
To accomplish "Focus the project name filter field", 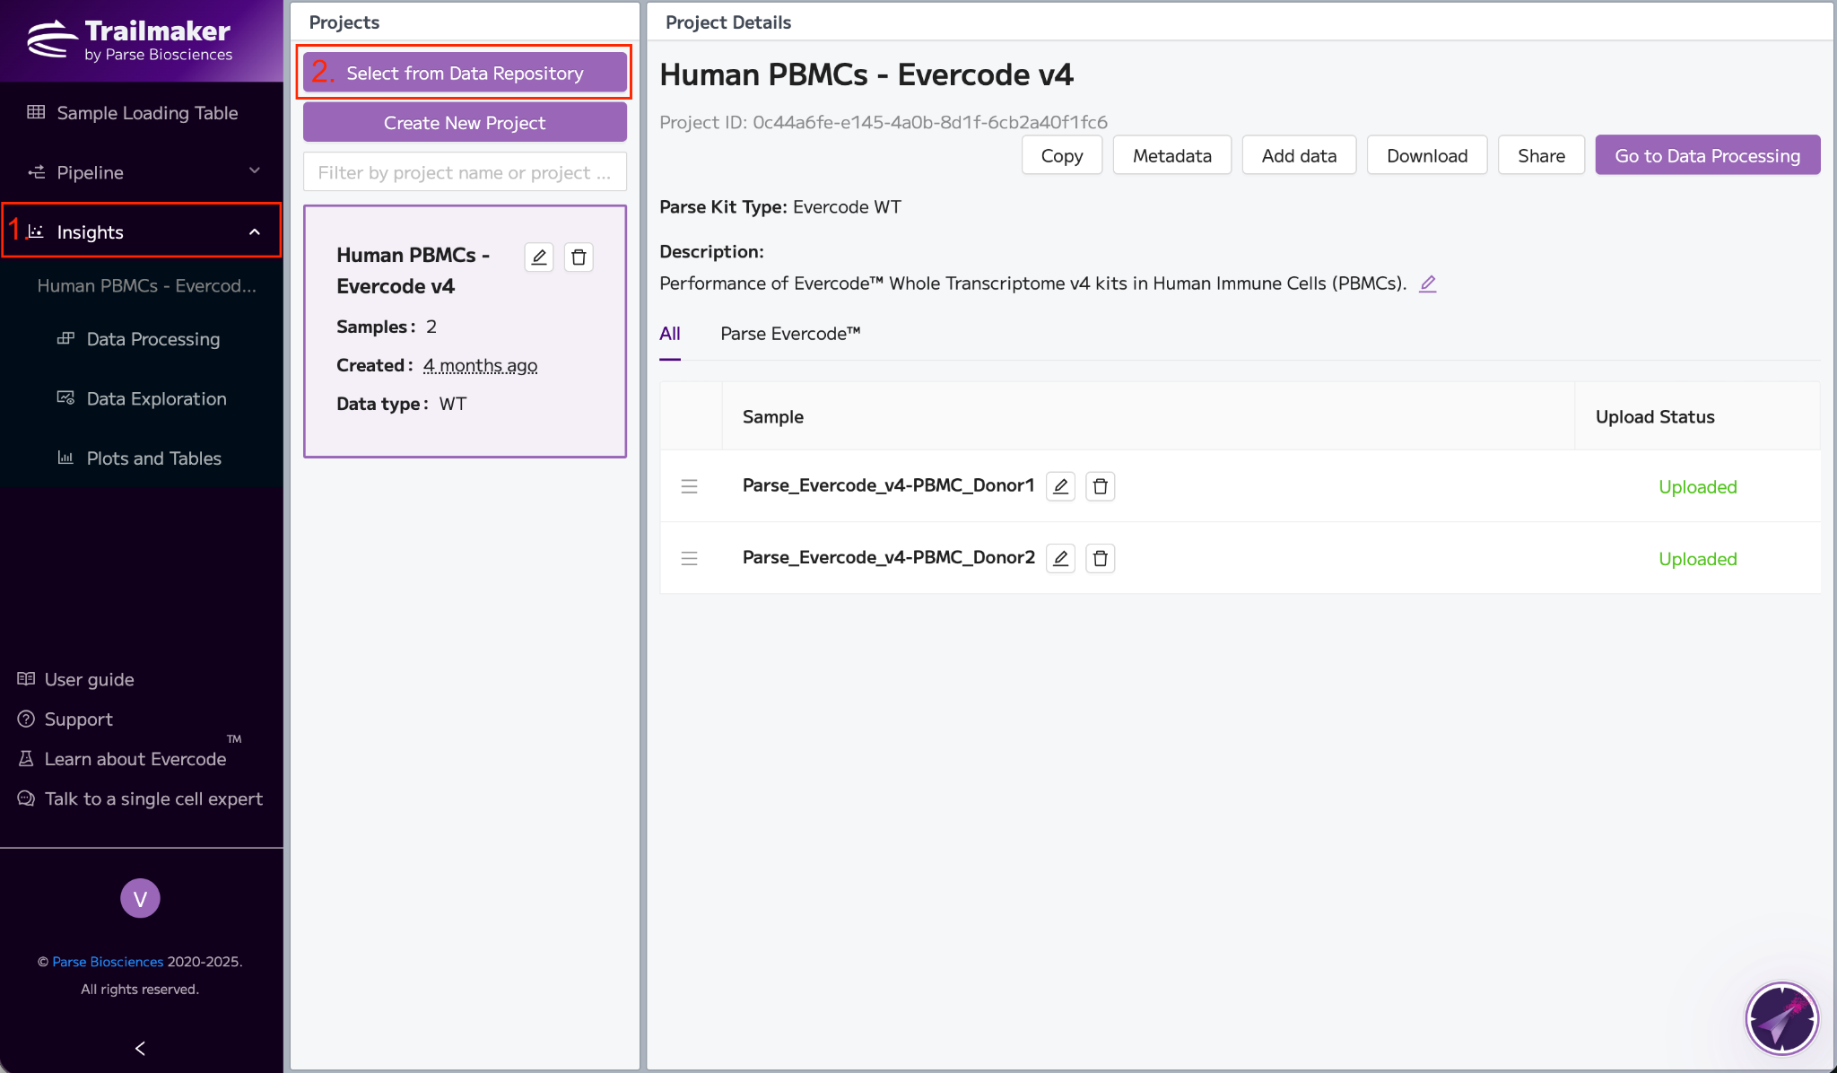I will 465,172.
